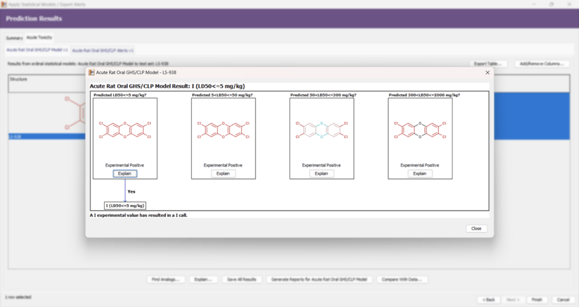Close the Acute Rat Oral dialog with X
Image resolution: width=579 pixels, height=307 pixels.
pyautogui.click(x=487, y=72)
